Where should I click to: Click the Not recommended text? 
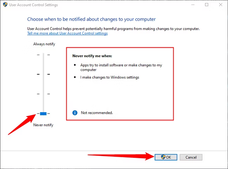(x=97, y=113)
